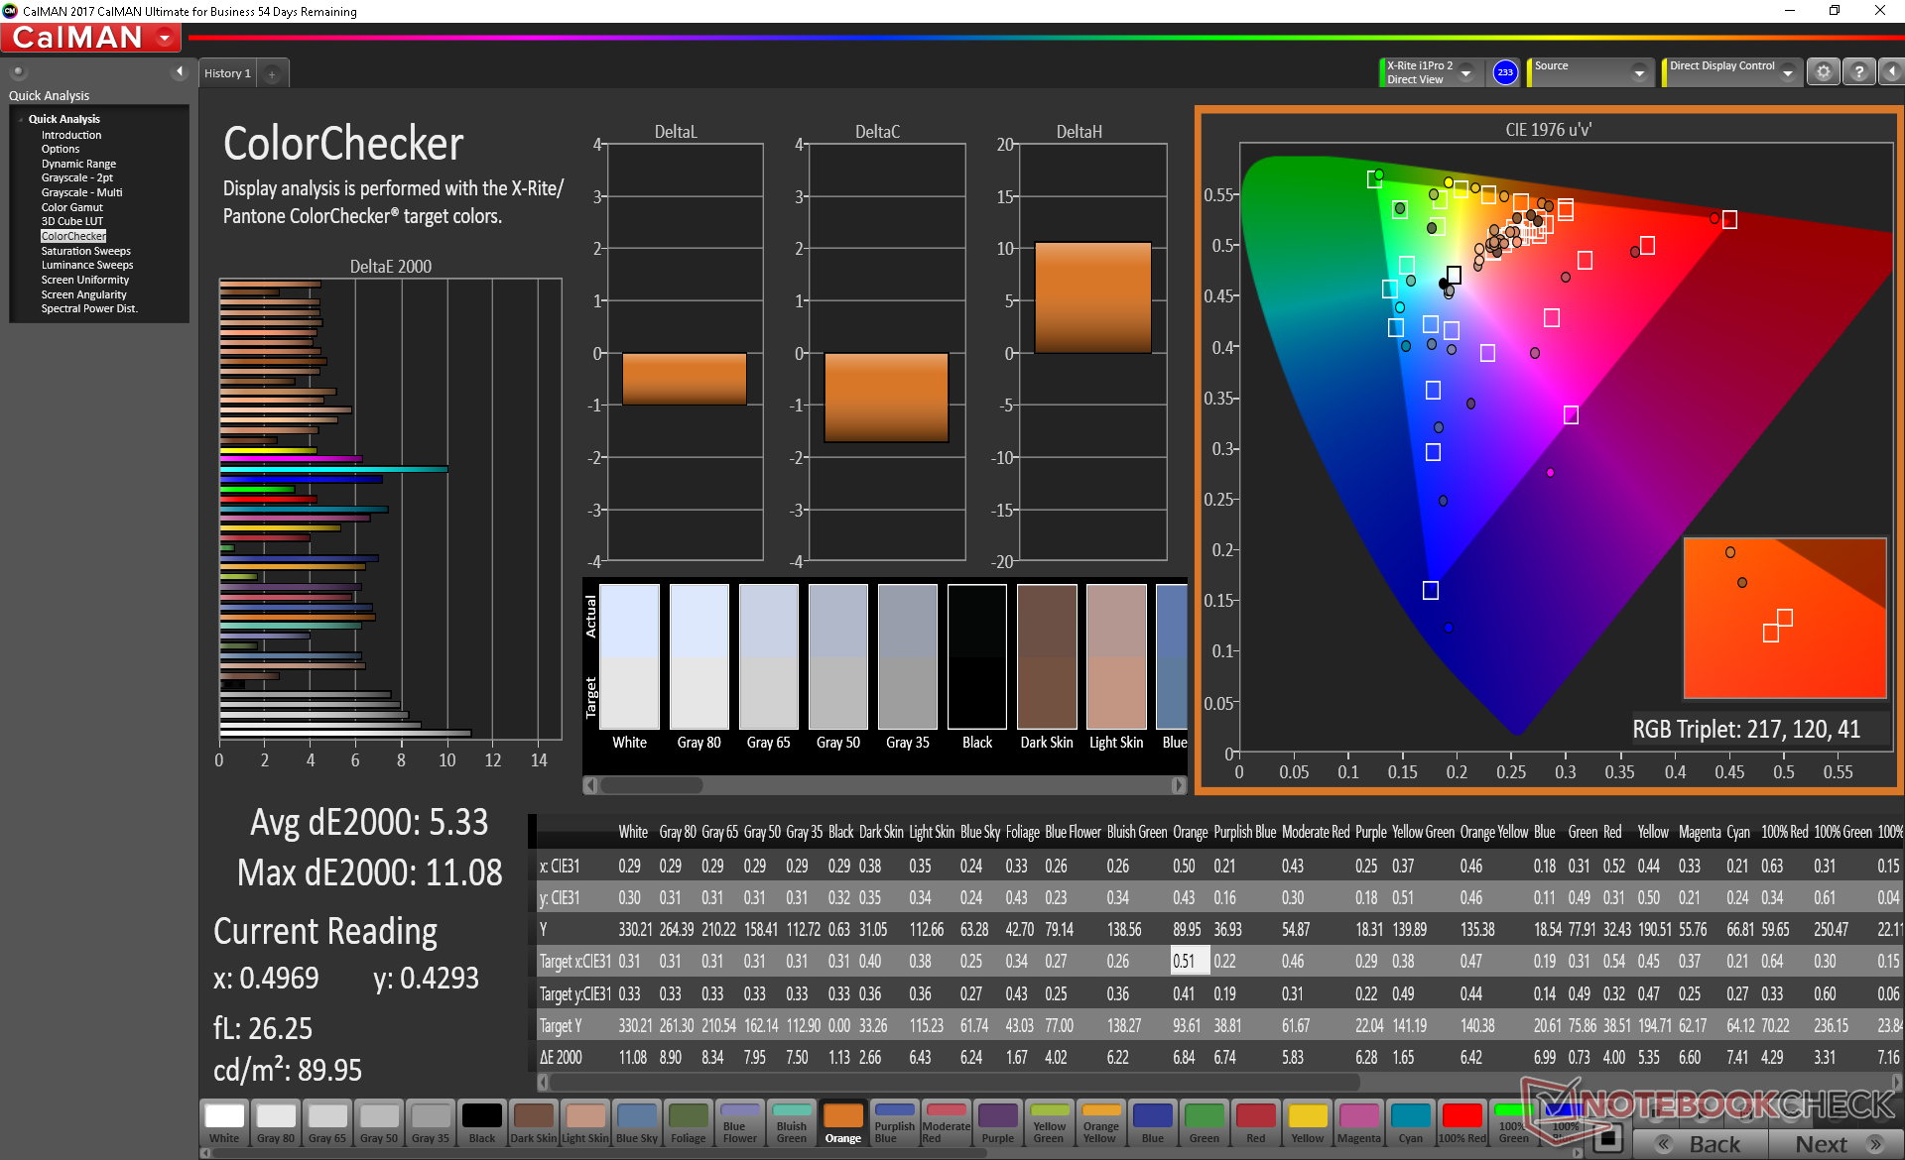Select the Moderate Red patch swatch
Screen dimensions: 1905x1160
coord(947,1123)
